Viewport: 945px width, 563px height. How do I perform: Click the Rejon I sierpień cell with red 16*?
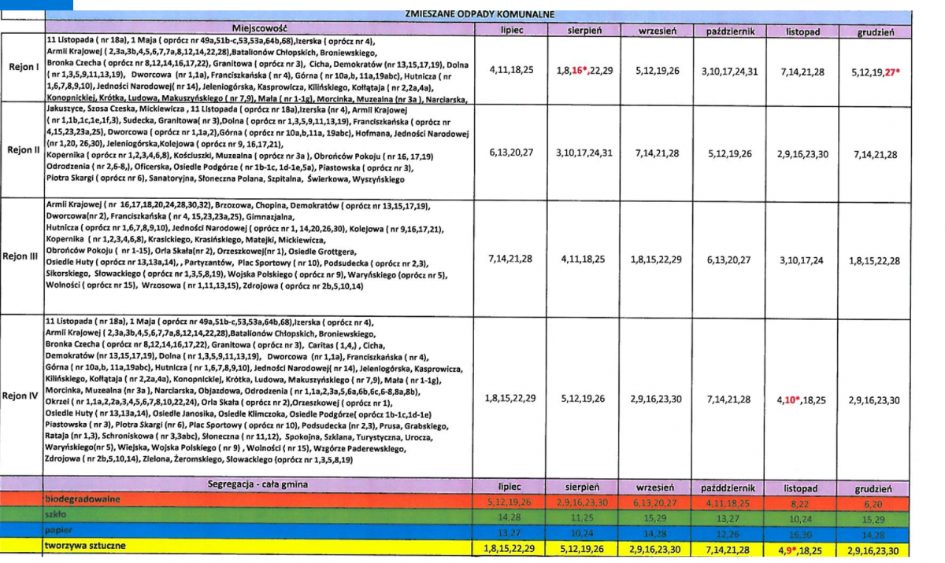[x=584, y=70]
